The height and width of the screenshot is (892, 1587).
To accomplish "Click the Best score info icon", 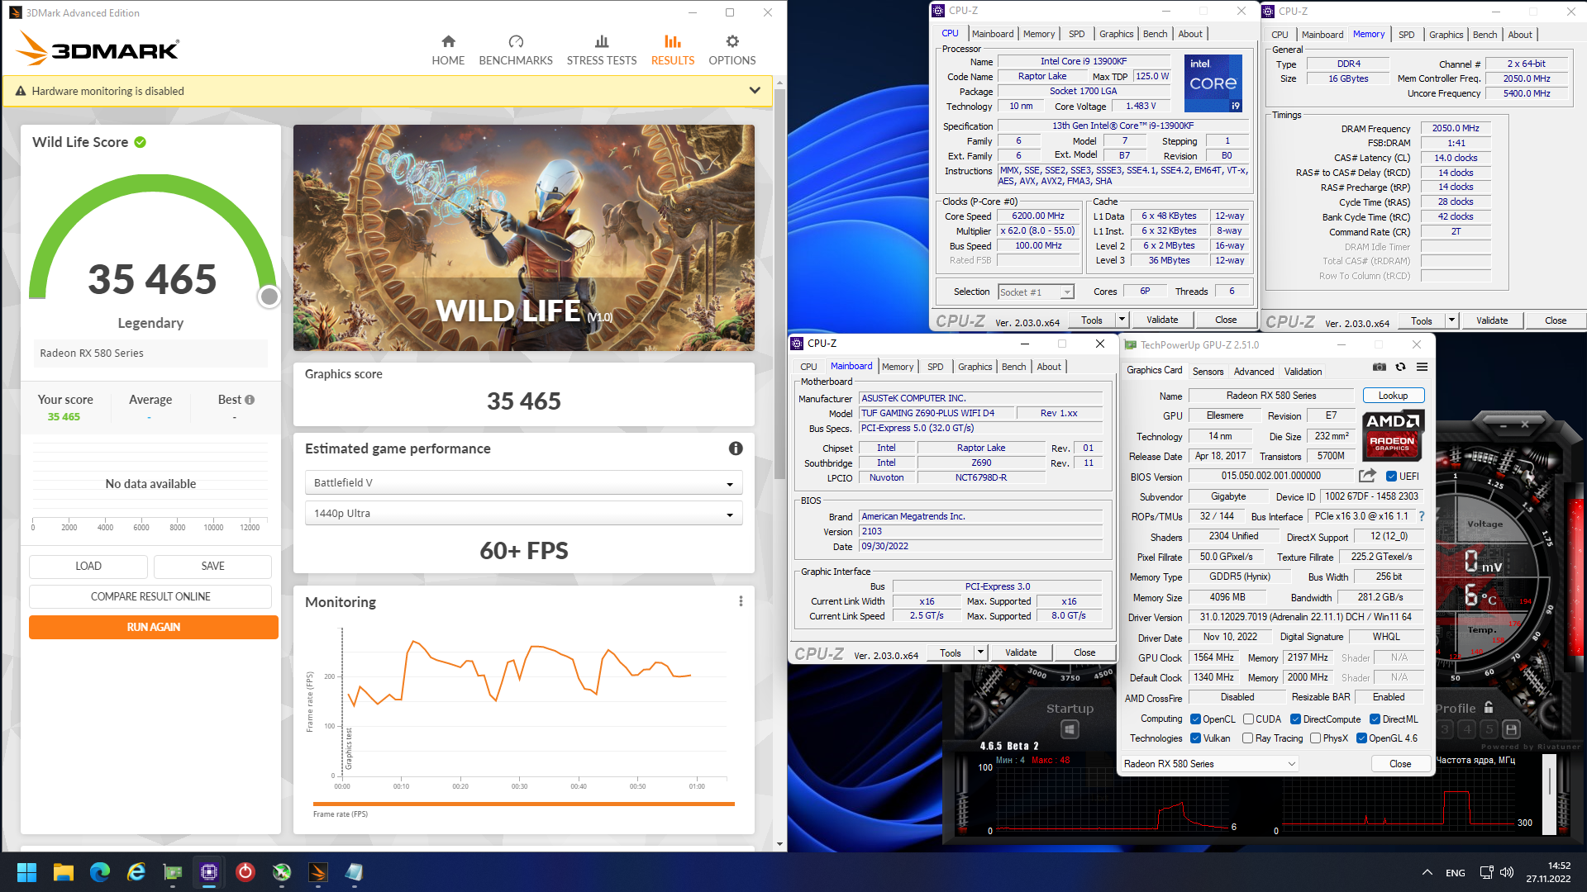I will coord(250,400).
